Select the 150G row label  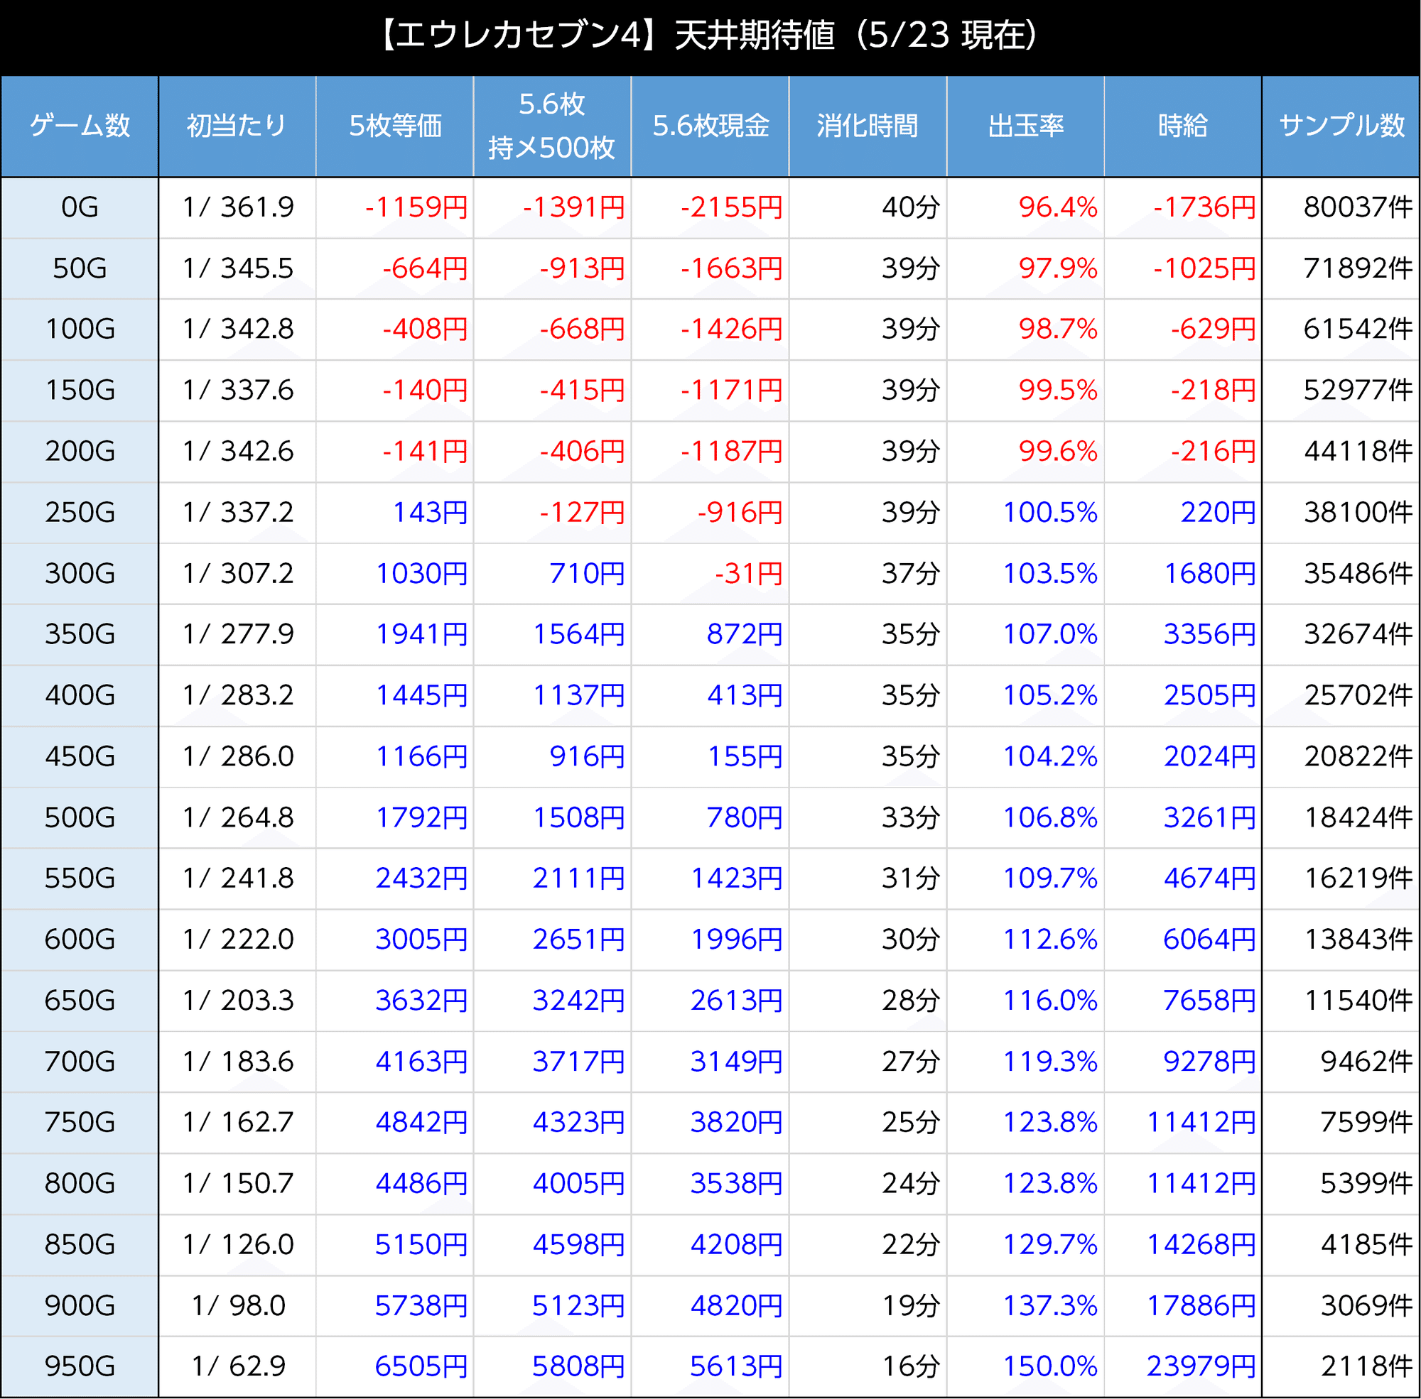(x=80, y=390)
